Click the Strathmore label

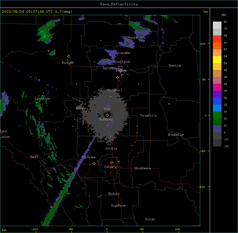(x=142, y=168)
